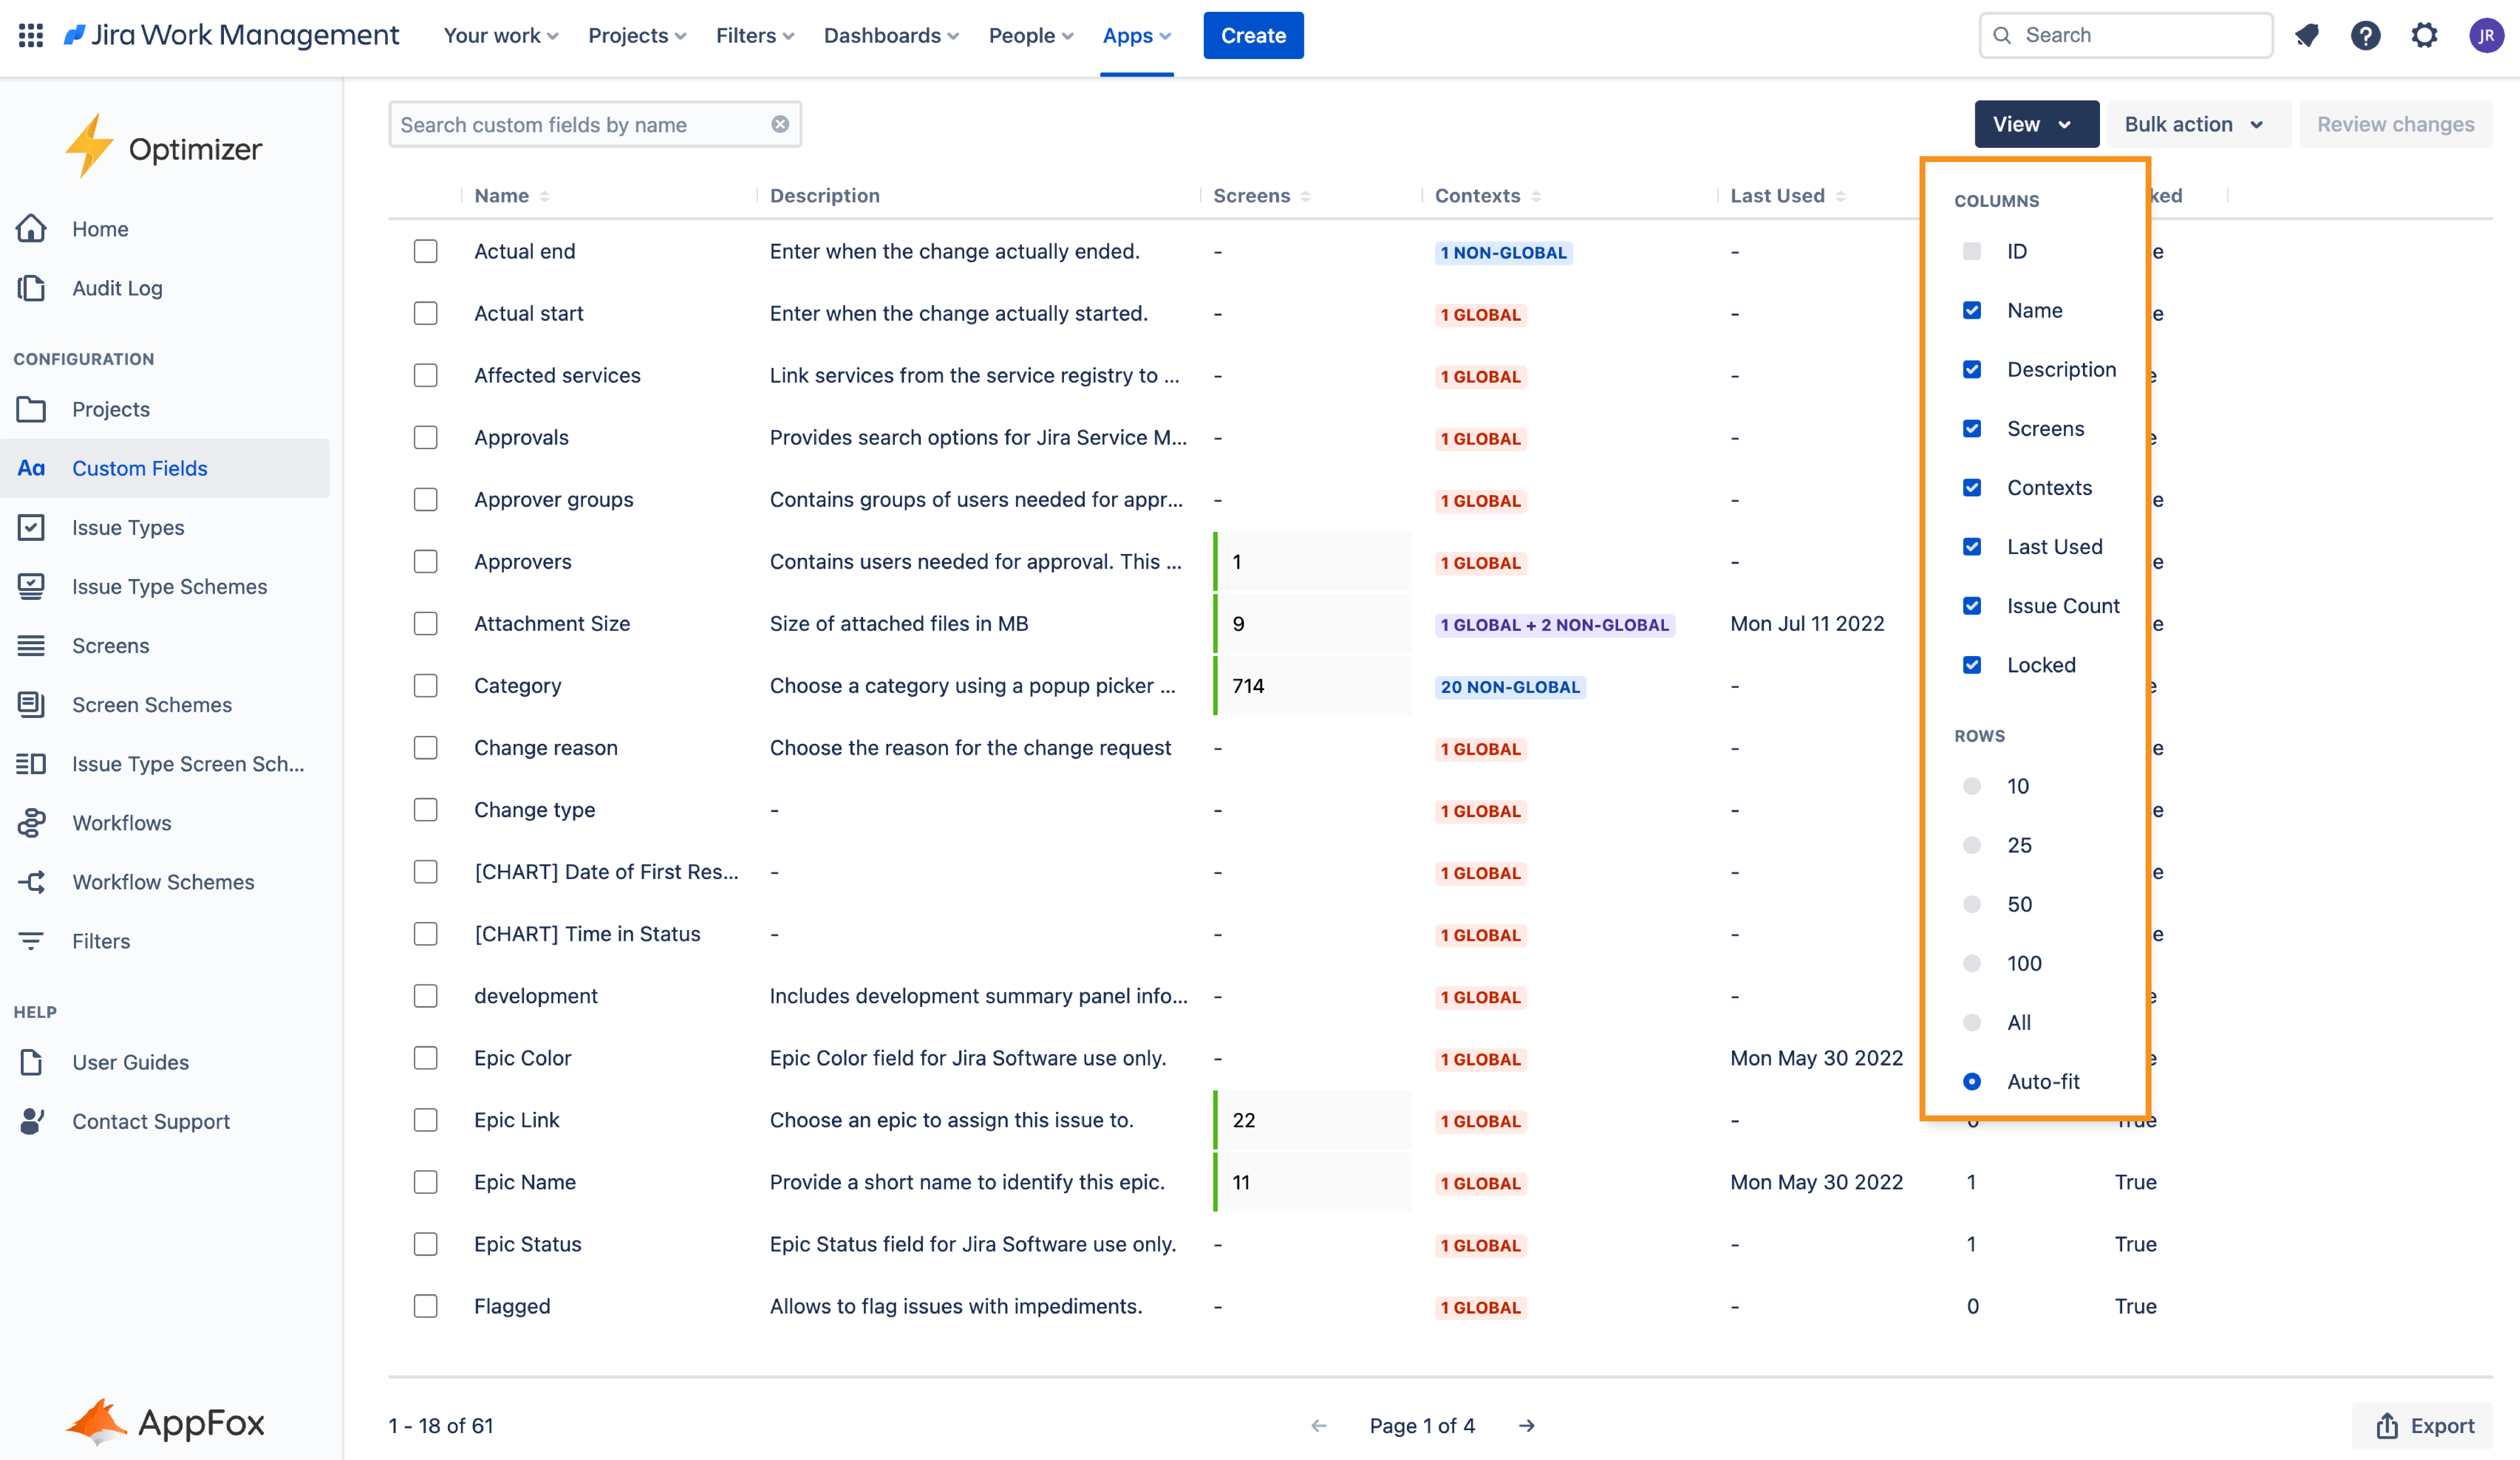The width and height of the screenshot is (2520, 1460).
Task: Select the 50 rows radio option
Action: click(1972, 904)
